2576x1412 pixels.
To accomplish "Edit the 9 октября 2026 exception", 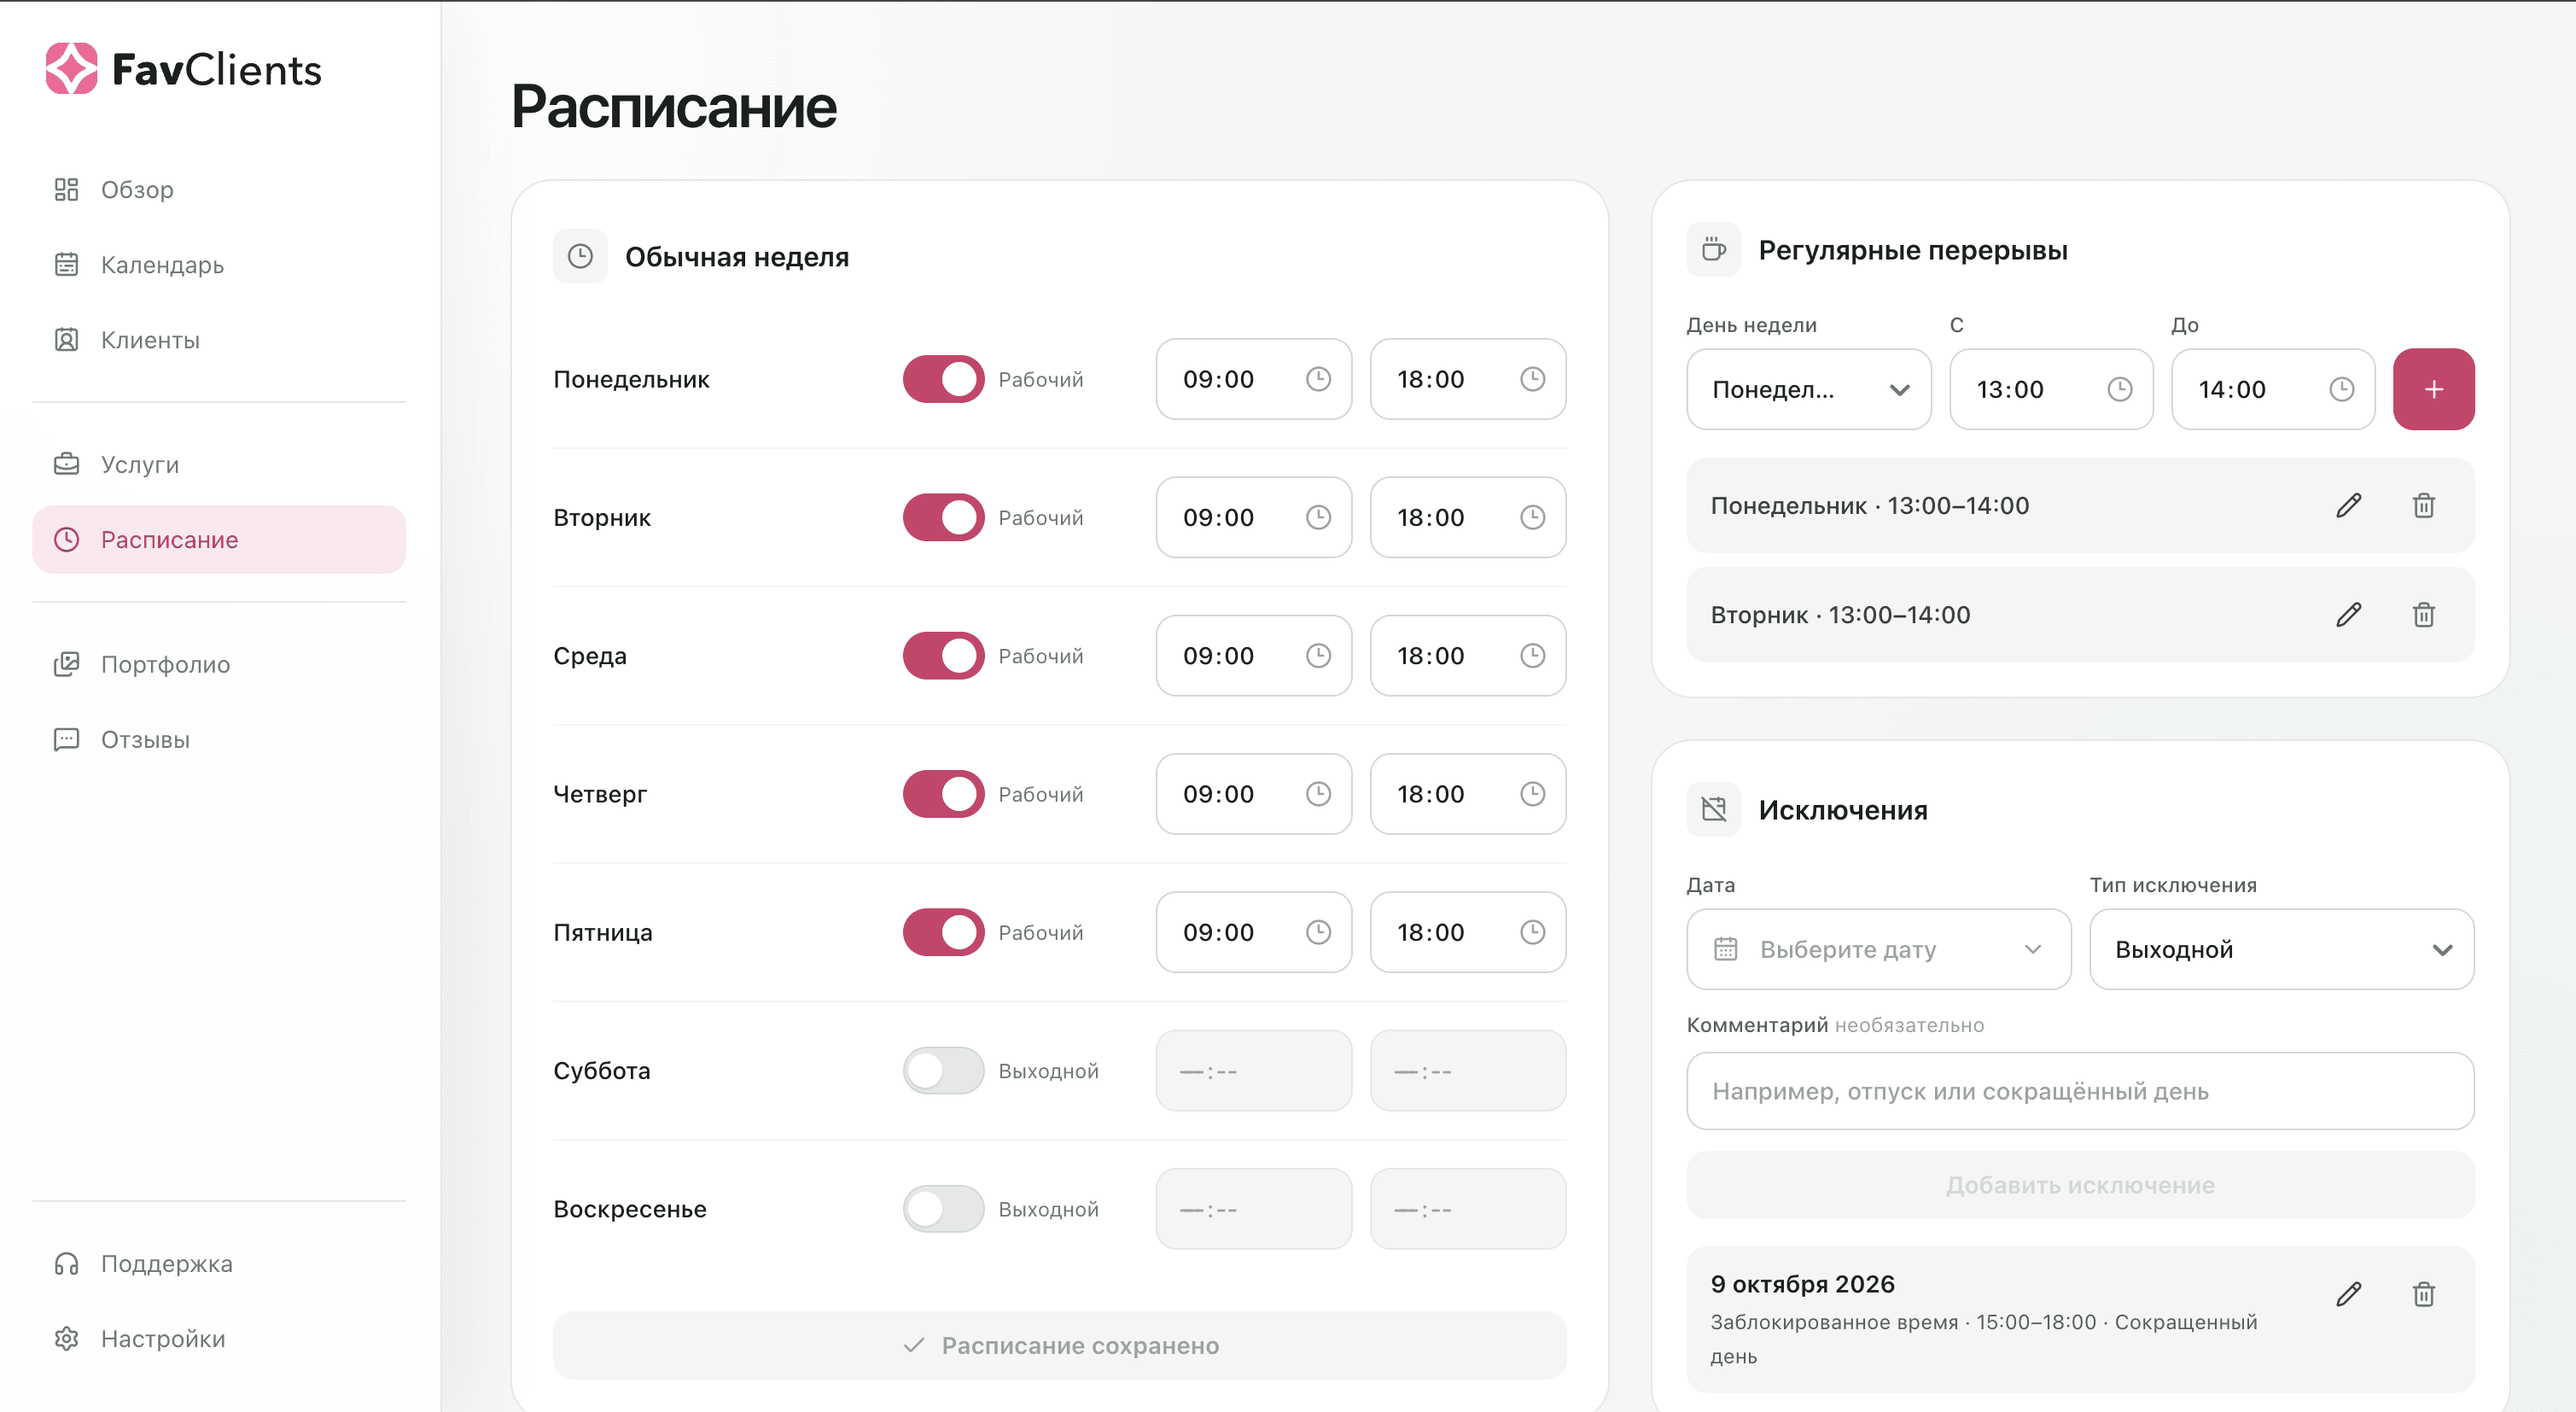I will tap(2348, 1294).
